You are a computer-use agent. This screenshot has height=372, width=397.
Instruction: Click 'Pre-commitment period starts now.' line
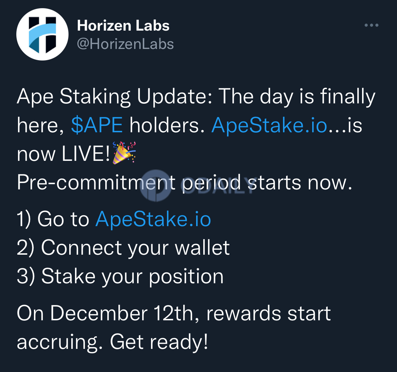point(185,182)
